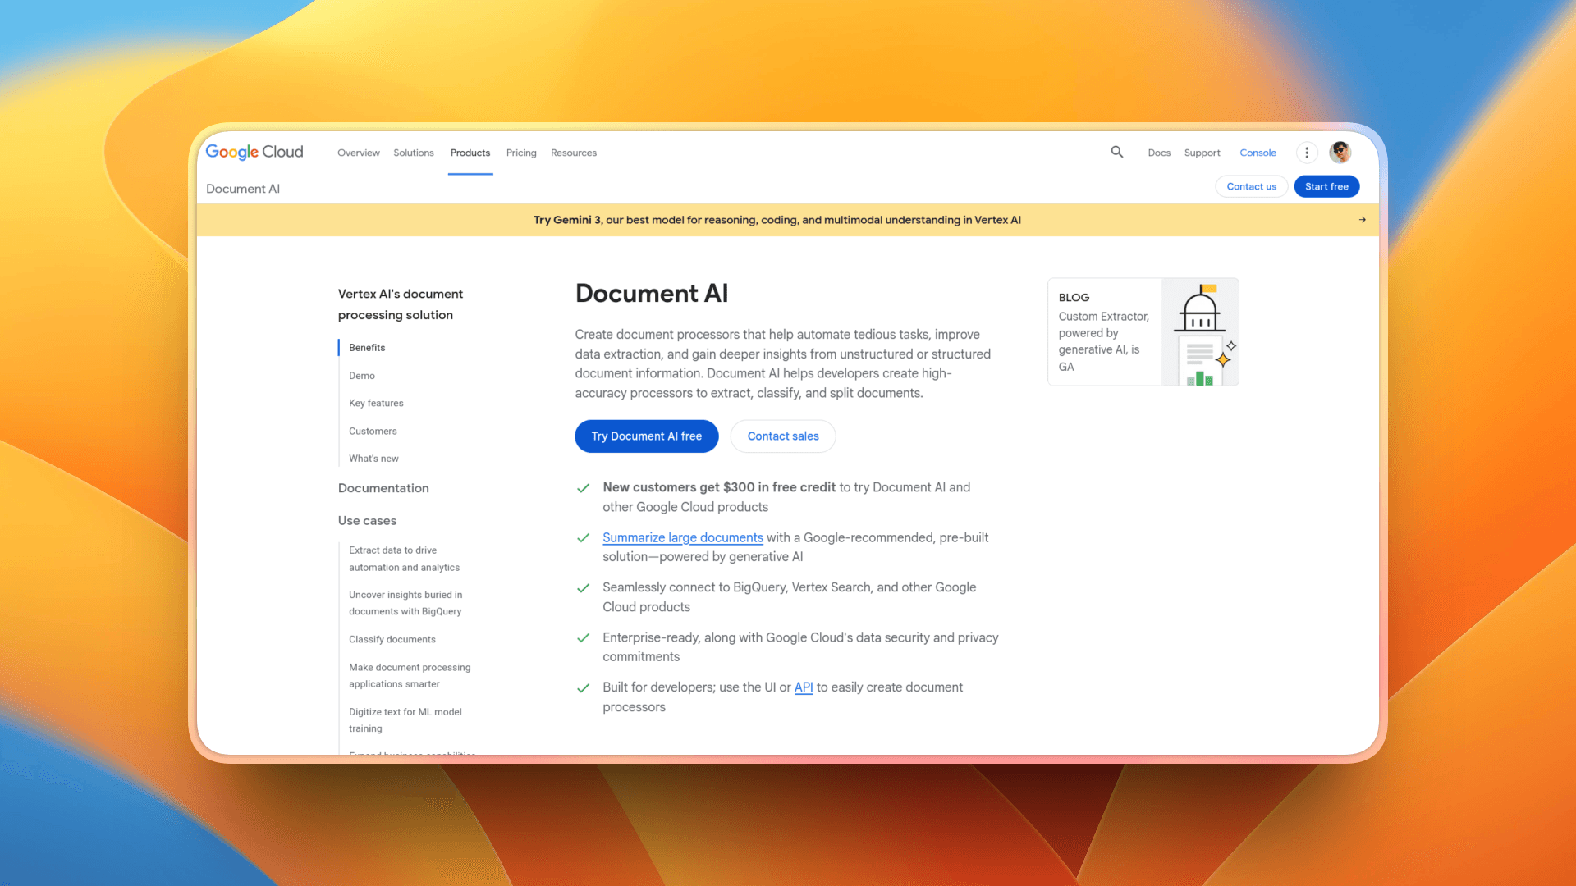Select Make document processing applications smarter
Viewport: 1576px width, 886px height.
click(x=410, y=676)
